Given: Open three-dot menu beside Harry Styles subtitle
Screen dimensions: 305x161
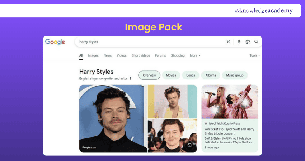Looking at the screenshot, I should (x=131, y=79).
